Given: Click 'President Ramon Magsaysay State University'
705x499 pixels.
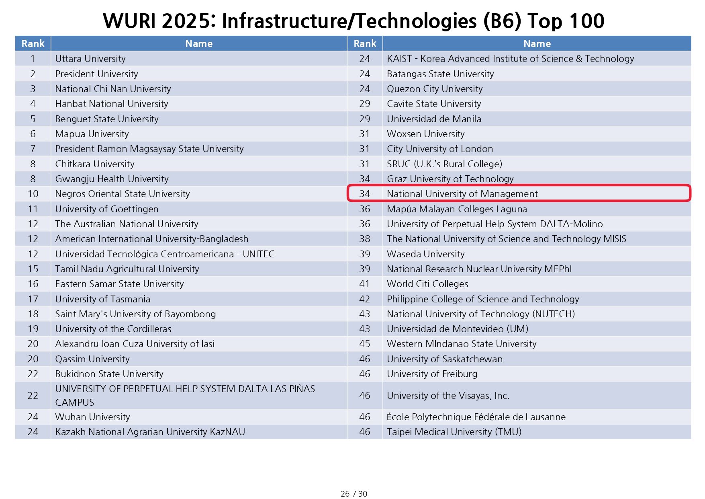Looking at the screenshot, I should pos(149,149).
